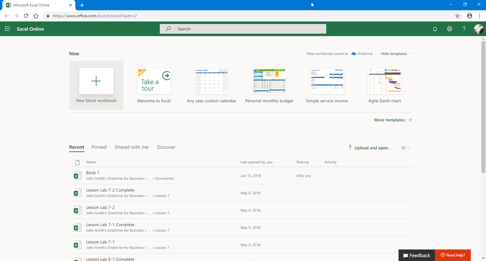The height and width of the screenshot is (261, 486).
Task: Click the file type column header icon
Action: tap(77, 162)
